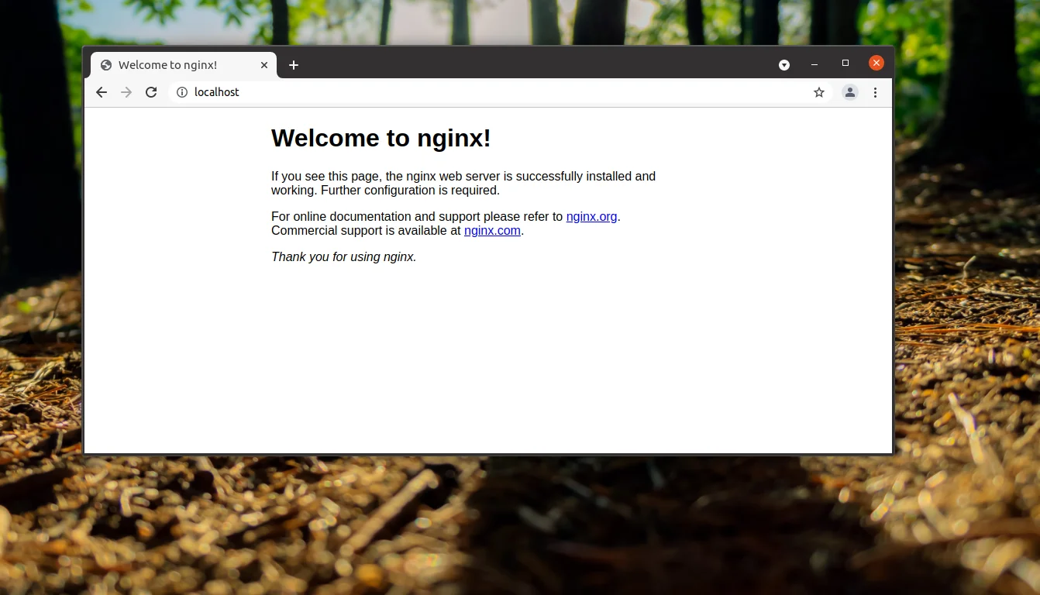The width and height of the screenshot is (1040, 595).
Task: Click the back navigation arrow
Action: 102,91
